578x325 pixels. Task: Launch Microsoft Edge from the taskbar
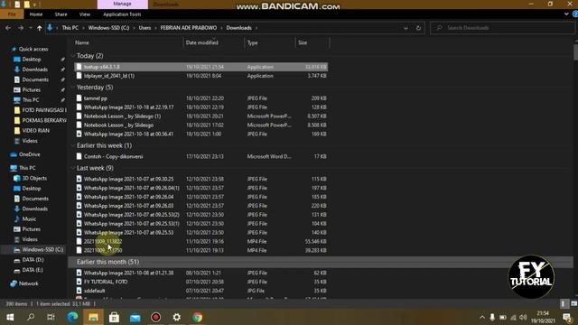(72, 317)
